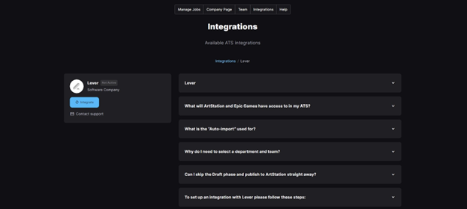Go to the Team tab
This screenshot has height=209, width=467.
(243, 10)
